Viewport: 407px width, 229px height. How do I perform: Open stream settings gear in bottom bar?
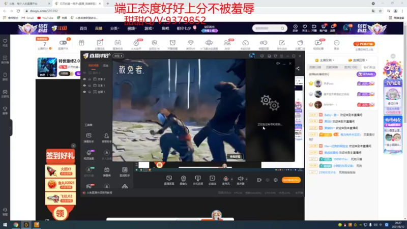(x=275, y=180)
